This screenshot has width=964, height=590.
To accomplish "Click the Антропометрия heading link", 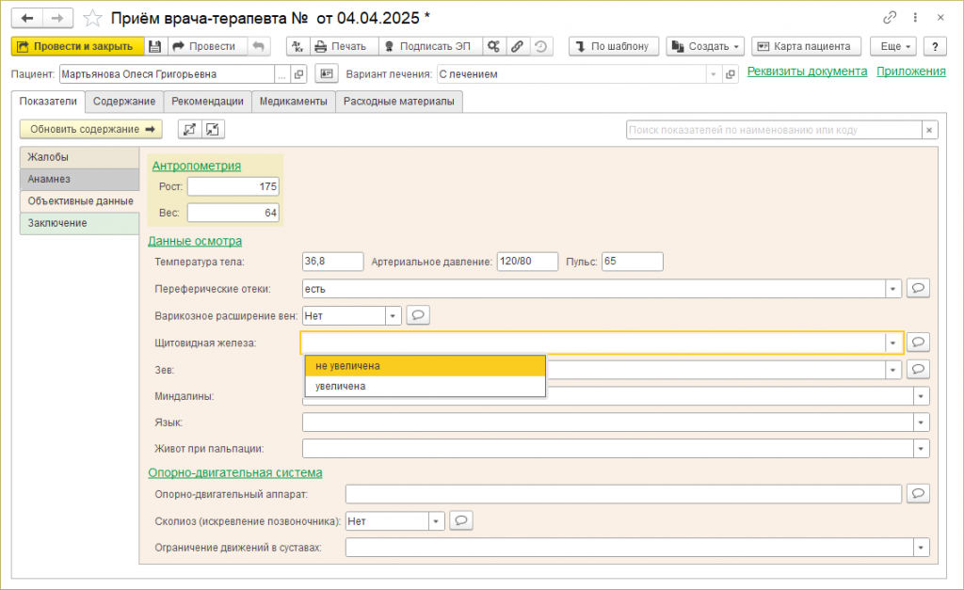I will click(197, 166).
